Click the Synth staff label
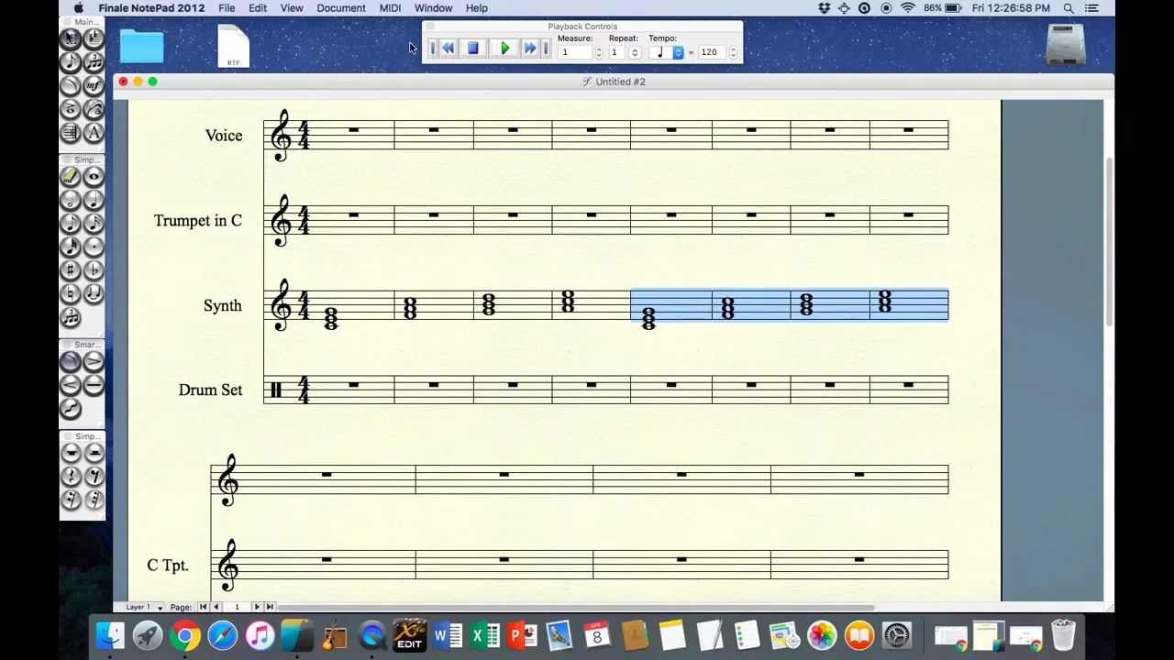 point(223,306)
